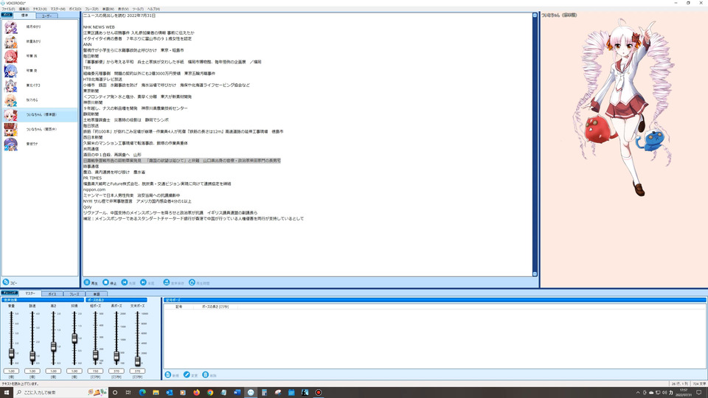Click text editor scrollbar down arrow
The width and height of the screenshot is (708, 398).
[535, 274]
